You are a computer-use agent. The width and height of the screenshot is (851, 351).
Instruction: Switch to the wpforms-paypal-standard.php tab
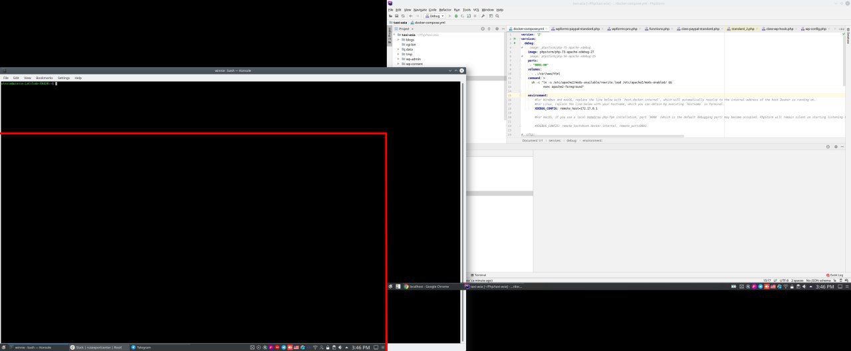click(577, 29)
